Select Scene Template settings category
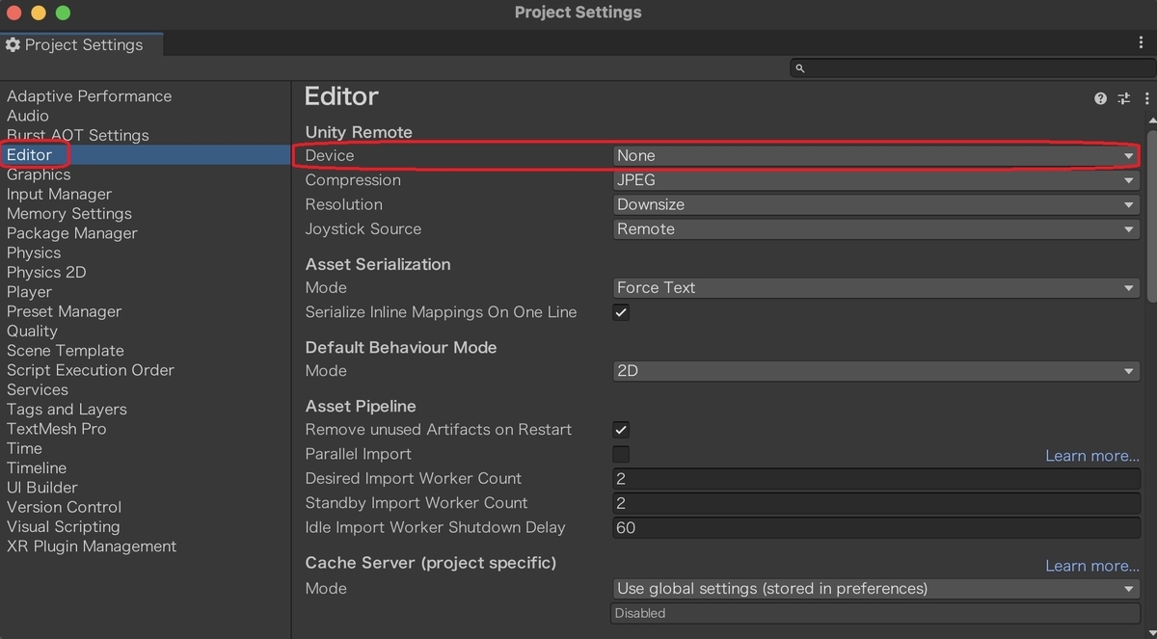Image resolution: width=1157 pixels, height=639 pixels. (66, 351)
